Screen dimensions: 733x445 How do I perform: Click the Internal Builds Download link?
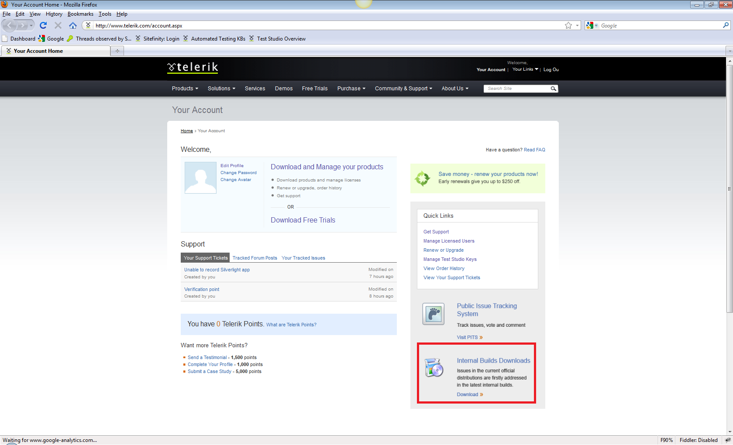[470, 394]
